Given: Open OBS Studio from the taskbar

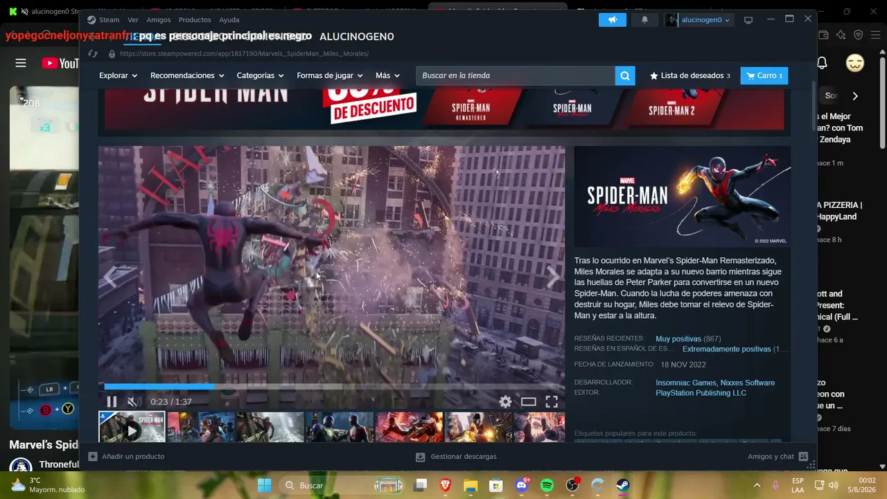Looking at the screenshot, I should 572,485.
